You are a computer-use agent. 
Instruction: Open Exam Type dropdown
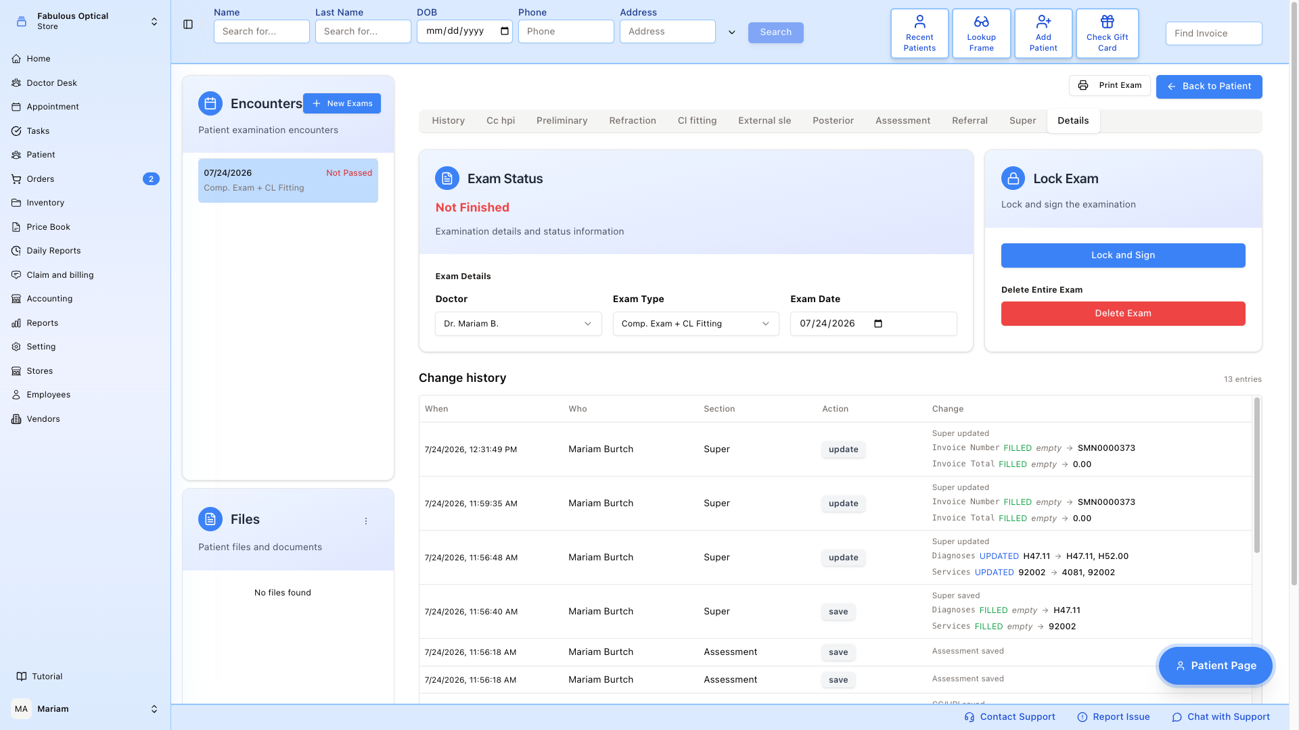[x=696, y=324]
